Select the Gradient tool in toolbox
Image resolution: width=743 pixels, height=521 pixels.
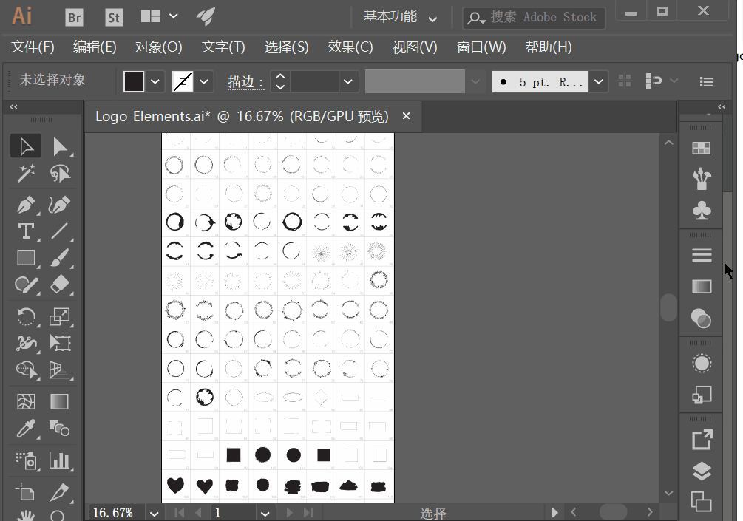pos(59,401)
